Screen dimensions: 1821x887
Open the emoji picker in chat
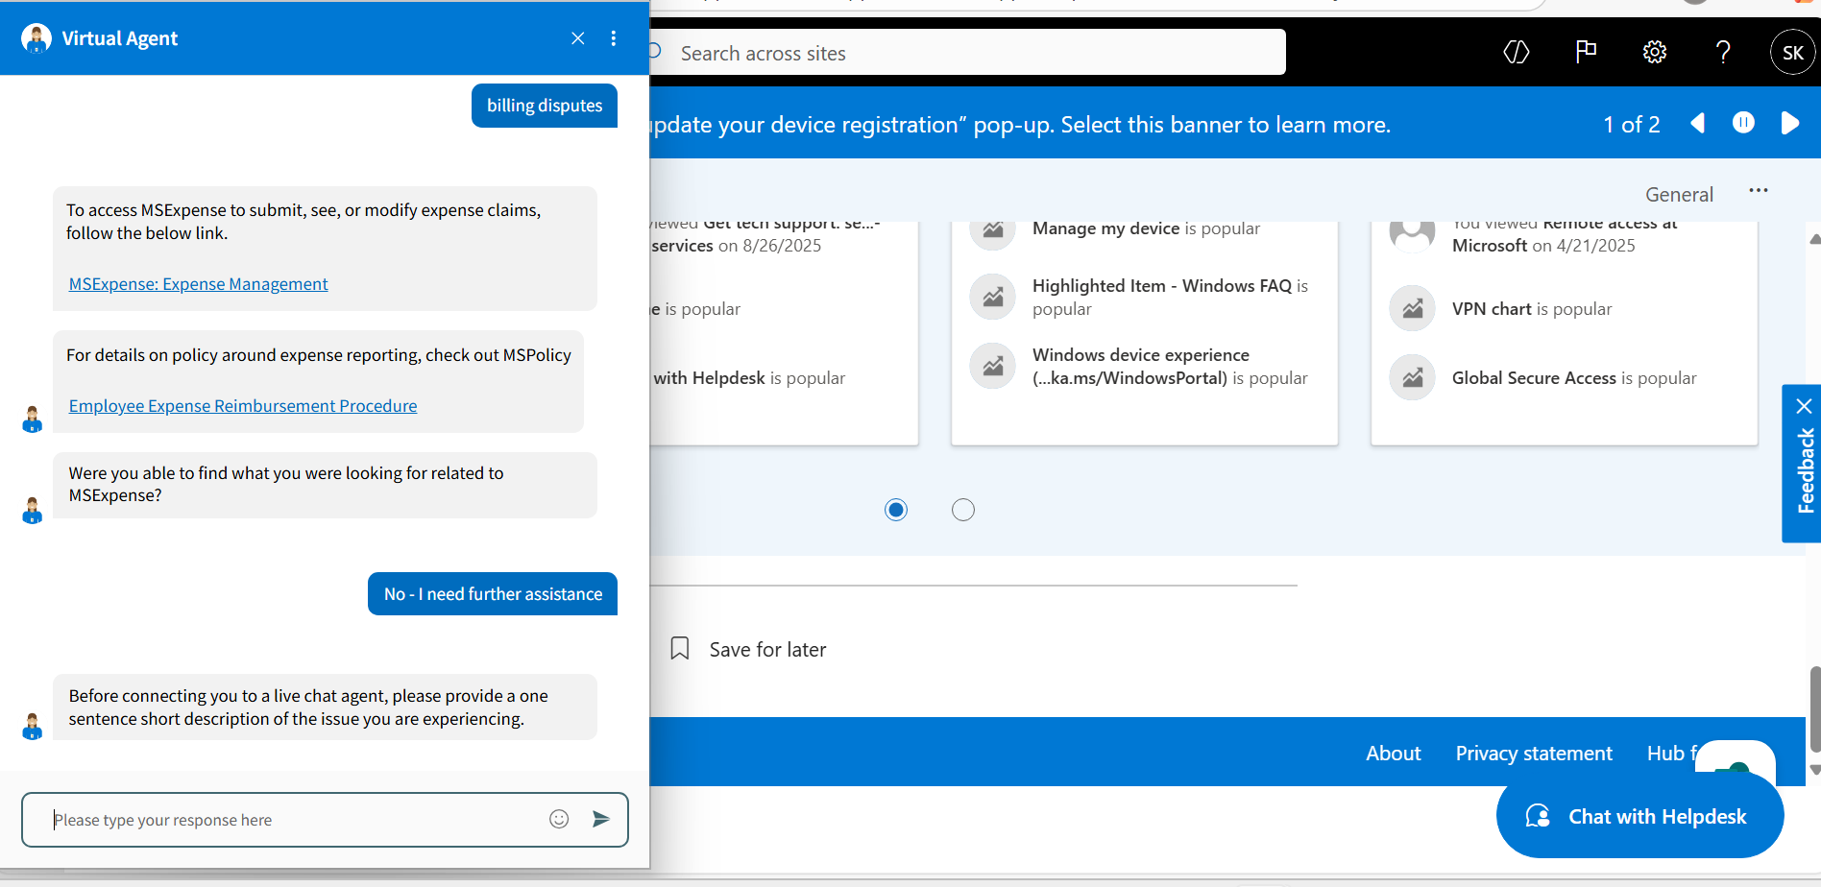point(559,819)
